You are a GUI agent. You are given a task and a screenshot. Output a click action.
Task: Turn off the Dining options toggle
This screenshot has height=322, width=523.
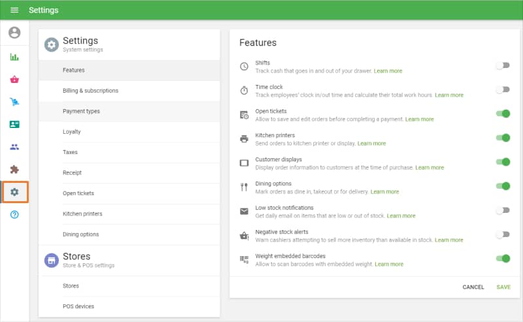(x=503, y=186)
